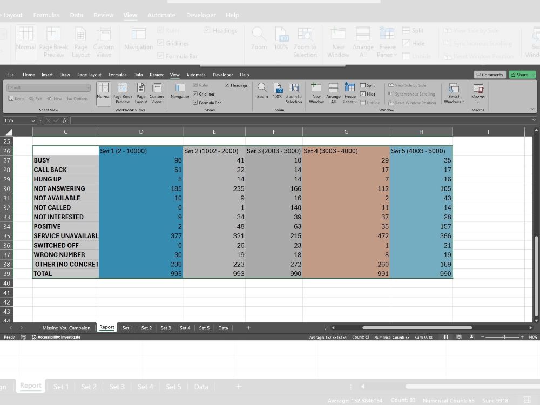540x405 pixels.
Task: Click the macro recording status bar icon
Action: [23, 337]
